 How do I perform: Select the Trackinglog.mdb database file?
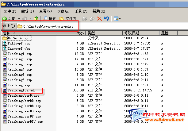coord(21,91)
